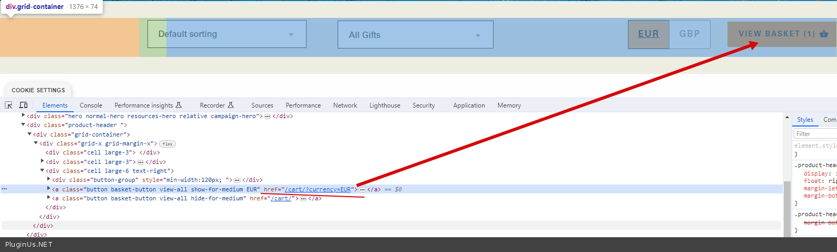The width and height of the screenshot is (837, 252).
Task: Click the flex badge on grid-x div
Action: 168,144
